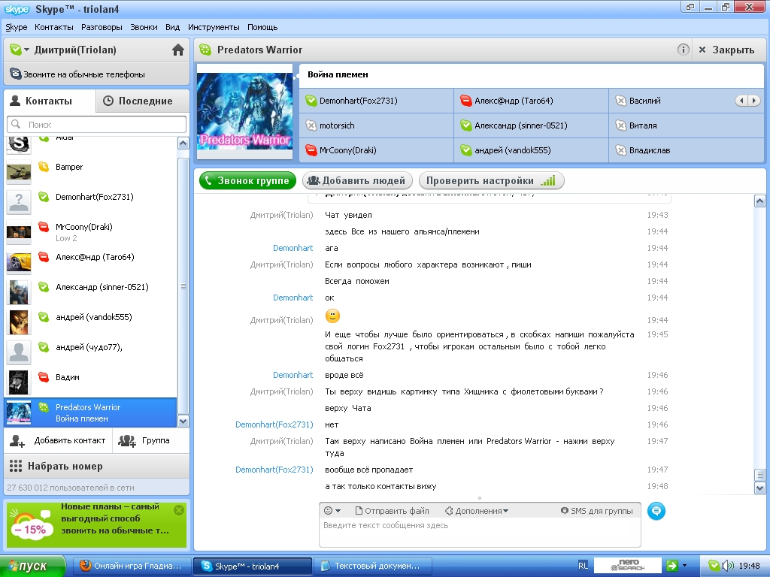Select Алекс@ндр (Taro64) in contacts list

pyautogui.click(x=90, y=261)
